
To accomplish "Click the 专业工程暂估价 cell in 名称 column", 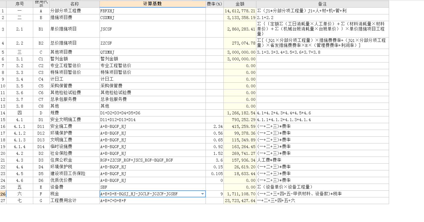I will 75,66.
